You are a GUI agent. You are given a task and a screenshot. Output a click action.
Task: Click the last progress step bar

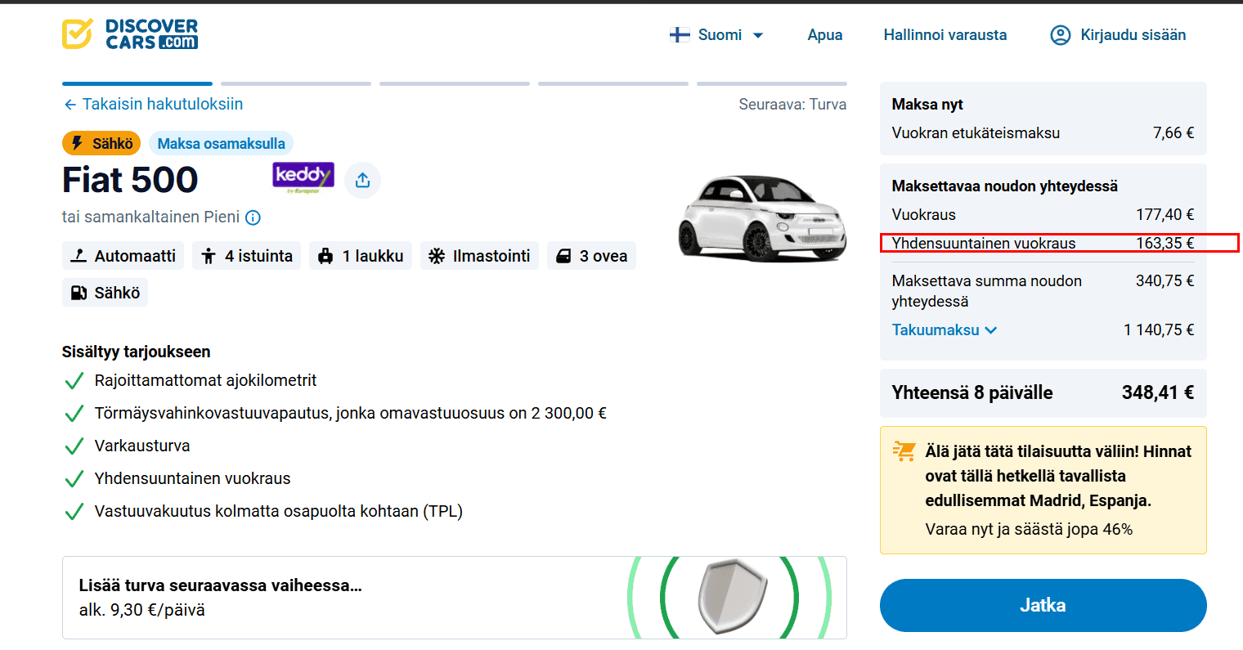click(x=772, y=83)
